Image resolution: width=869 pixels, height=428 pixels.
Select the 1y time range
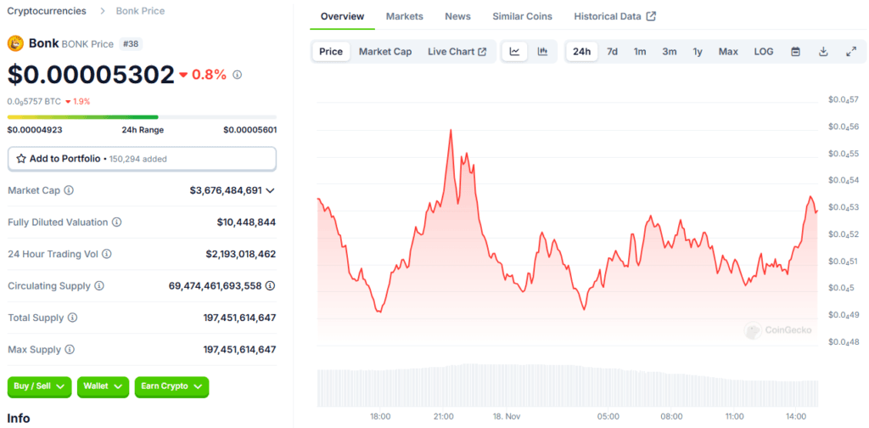coord(698,52)
